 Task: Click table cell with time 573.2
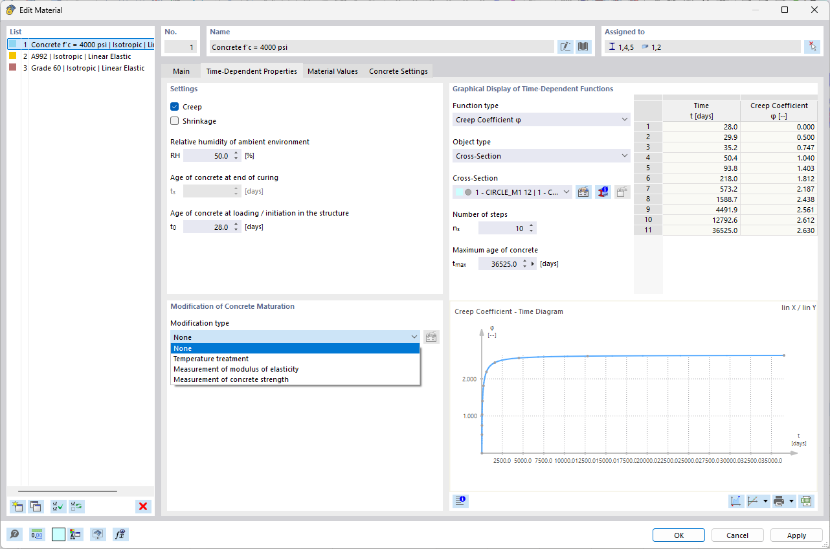701,188
